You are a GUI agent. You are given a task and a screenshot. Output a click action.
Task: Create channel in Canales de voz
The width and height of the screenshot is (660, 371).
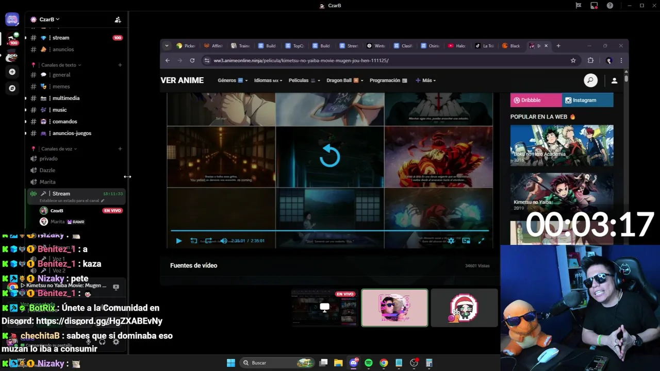coord(120,149)
